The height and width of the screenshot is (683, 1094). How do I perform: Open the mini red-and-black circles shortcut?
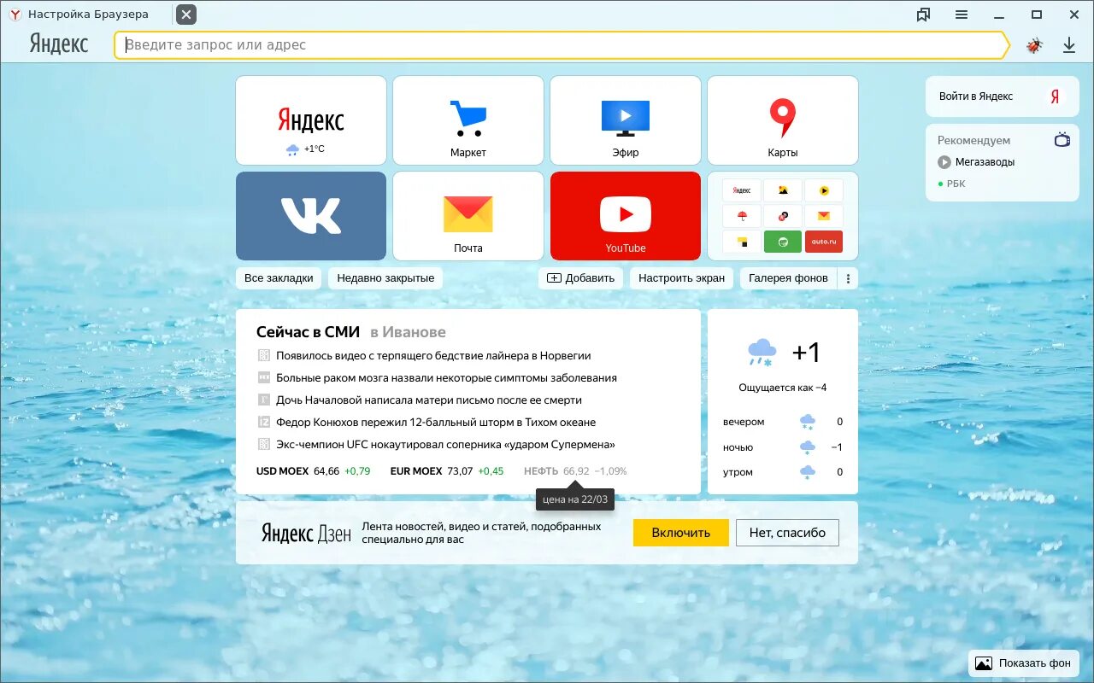point(783,216)
